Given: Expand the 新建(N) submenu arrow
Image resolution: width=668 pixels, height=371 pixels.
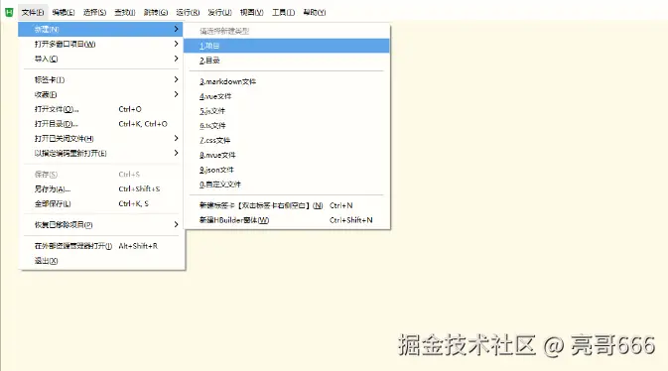Looking at the screenshot, I should [176, 29].
